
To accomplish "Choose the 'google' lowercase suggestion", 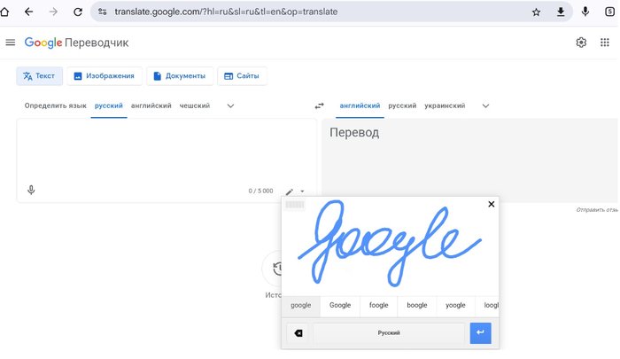I will pos(300,305).
